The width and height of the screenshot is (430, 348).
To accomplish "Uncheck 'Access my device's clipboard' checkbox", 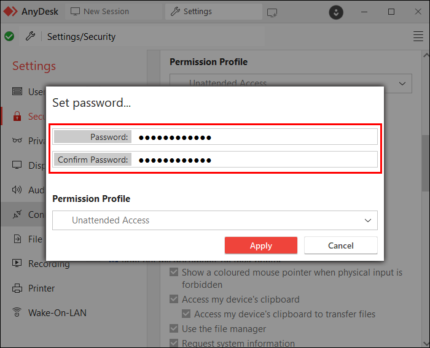I will tap(174, 300).
